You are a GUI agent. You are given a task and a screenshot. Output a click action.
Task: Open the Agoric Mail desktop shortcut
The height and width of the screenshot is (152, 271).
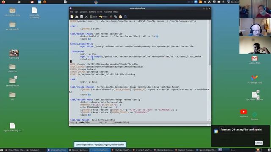(x=254, y=60)
